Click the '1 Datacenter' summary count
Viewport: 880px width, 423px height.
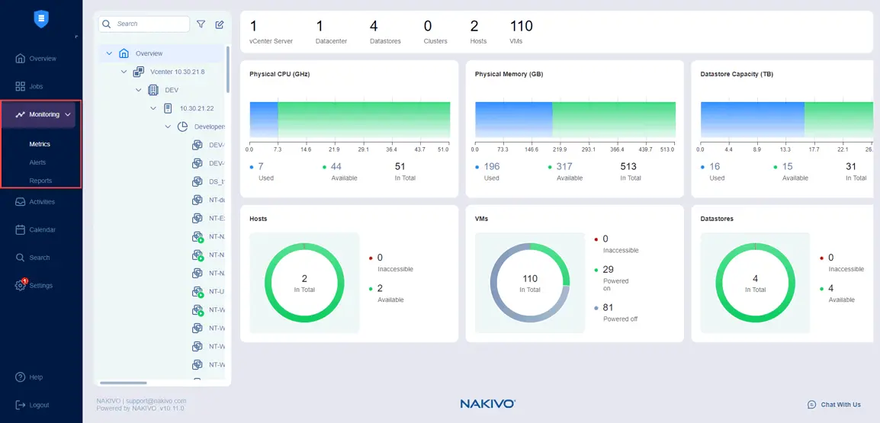tap(331, 32)
